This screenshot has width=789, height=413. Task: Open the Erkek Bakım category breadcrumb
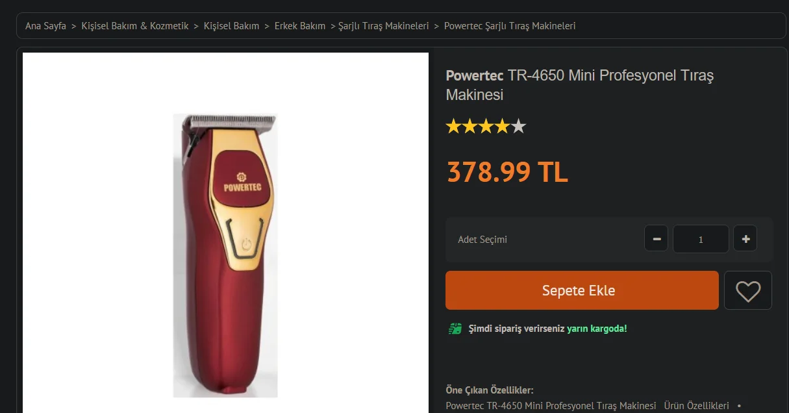pos(299,26)
